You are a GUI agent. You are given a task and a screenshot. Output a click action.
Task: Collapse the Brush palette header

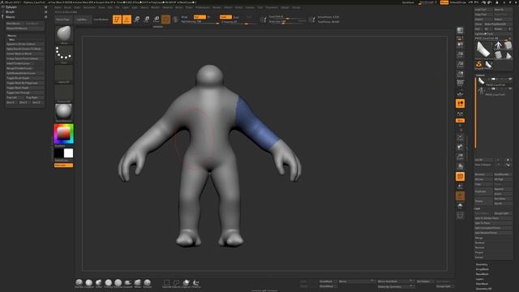tap(10, 11)
